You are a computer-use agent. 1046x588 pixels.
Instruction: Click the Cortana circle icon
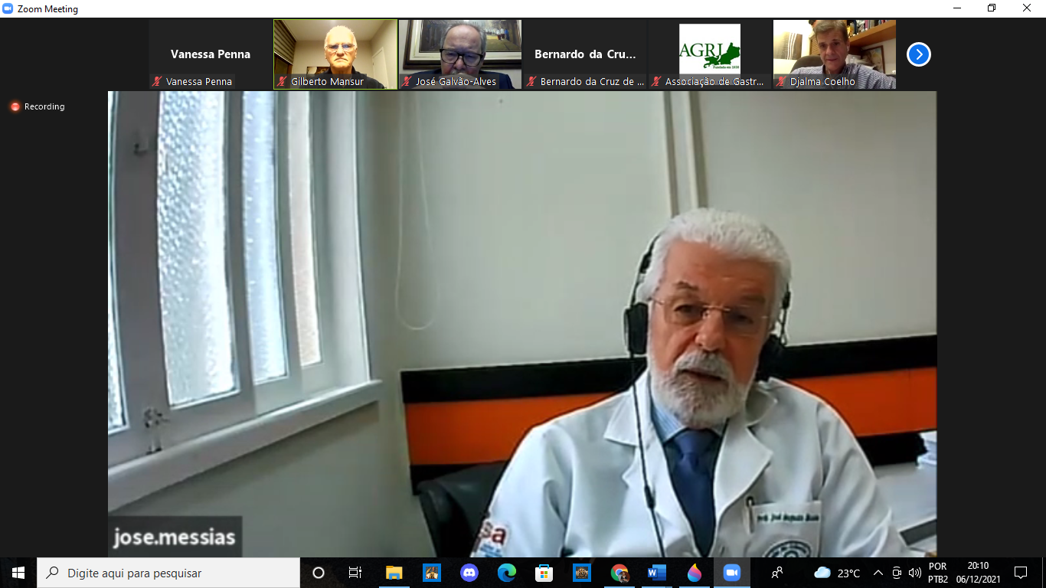pyautogui.click(x=319, y=573)
